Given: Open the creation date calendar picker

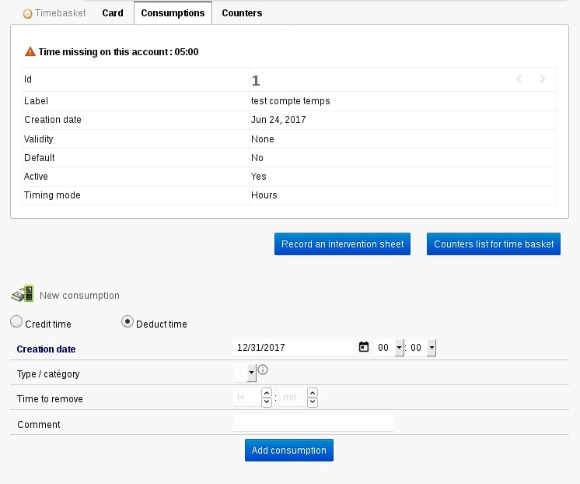Looking at the screenshot, I should (363, 348).
